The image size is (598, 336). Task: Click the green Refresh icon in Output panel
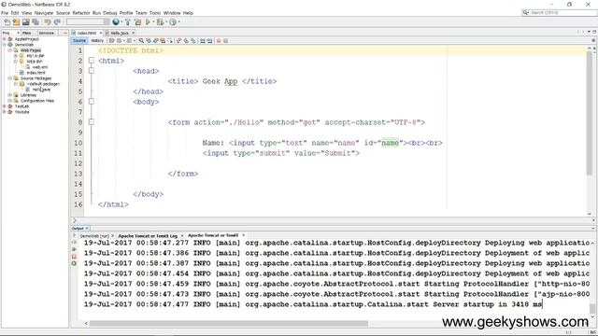click(x=74, y=263)
